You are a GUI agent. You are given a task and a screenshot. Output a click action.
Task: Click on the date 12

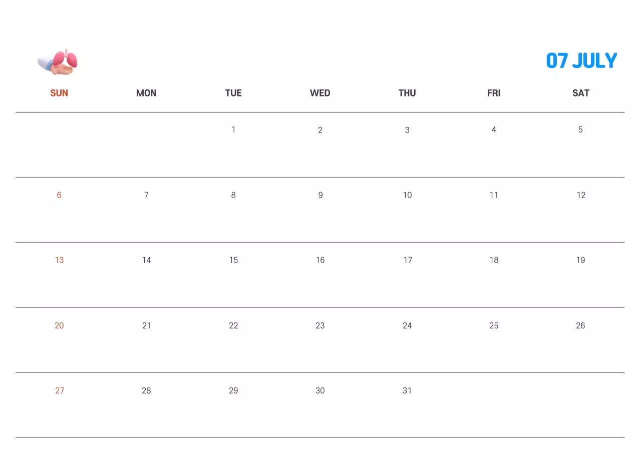(x=581, y=195)
